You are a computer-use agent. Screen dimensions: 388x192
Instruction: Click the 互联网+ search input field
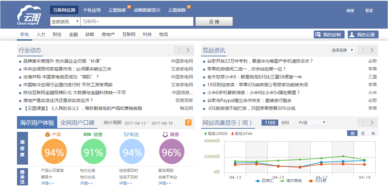(137, 22)
